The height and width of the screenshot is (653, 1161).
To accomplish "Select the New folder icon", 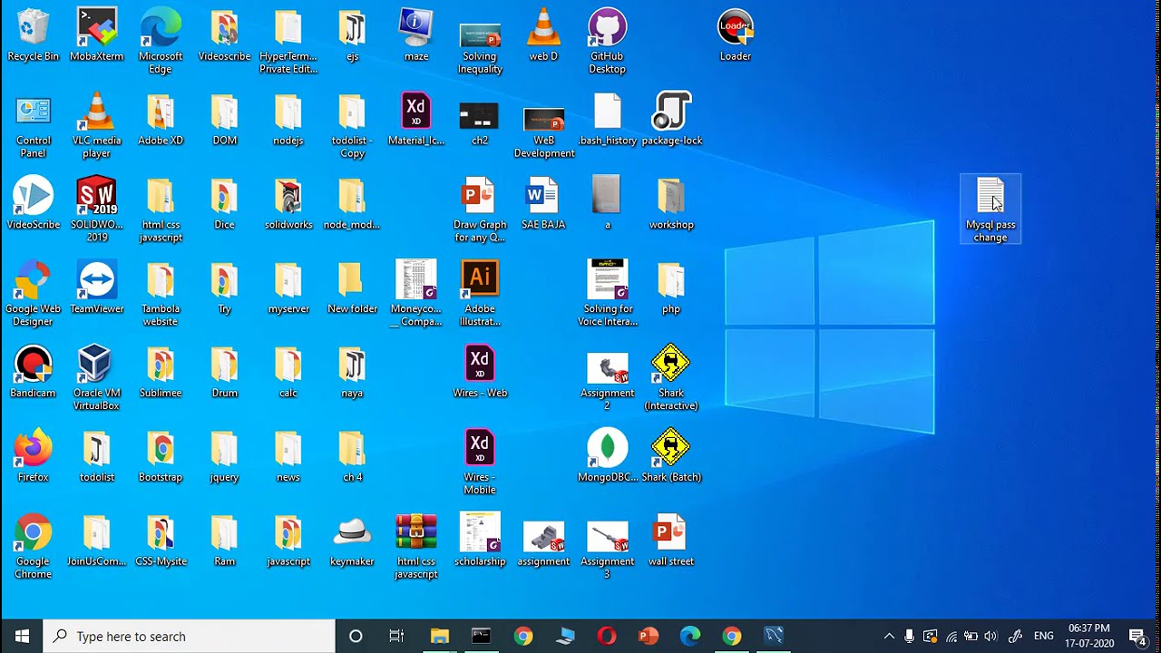I will 352,288.
